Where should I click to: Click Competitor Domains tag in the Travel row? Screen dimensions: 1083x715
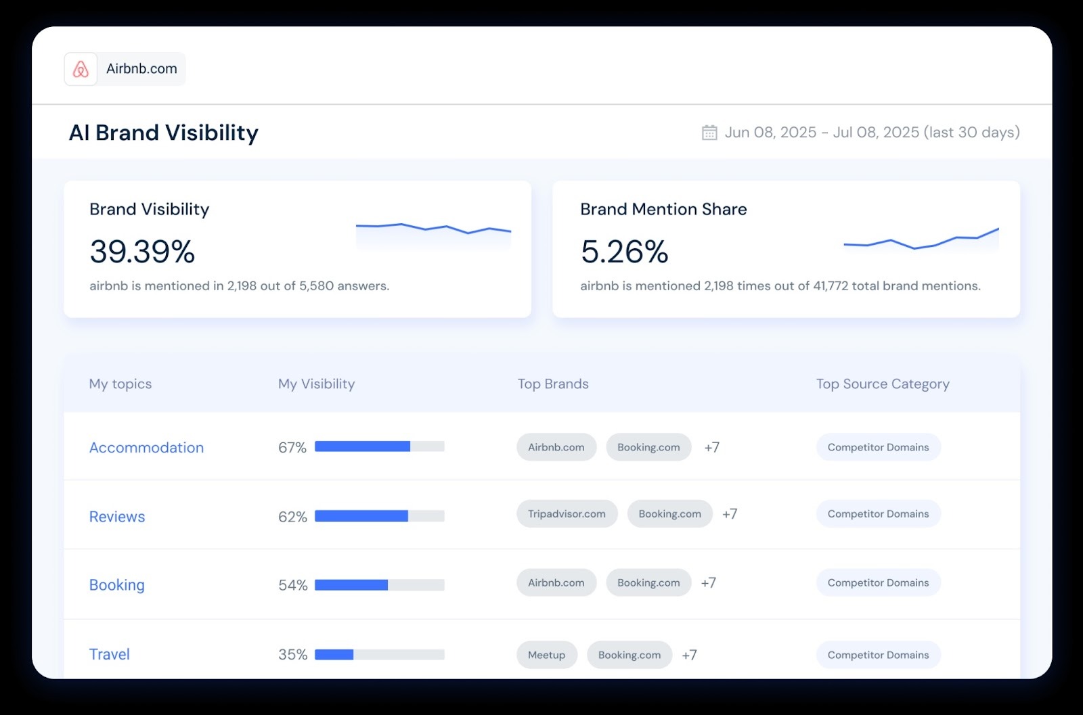point(878,654)
